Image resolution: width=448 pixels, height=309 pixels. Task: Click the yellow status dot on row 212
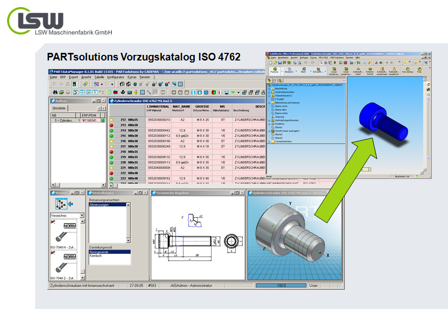tap(112, 119)
